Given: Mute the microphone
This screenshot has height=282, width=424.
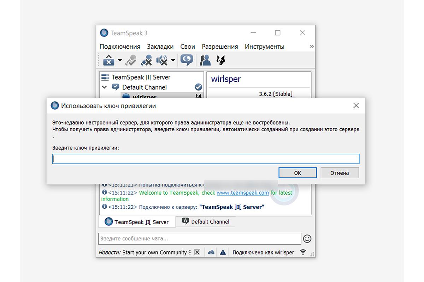Looking at the screenshot, I should pos(147,60).
